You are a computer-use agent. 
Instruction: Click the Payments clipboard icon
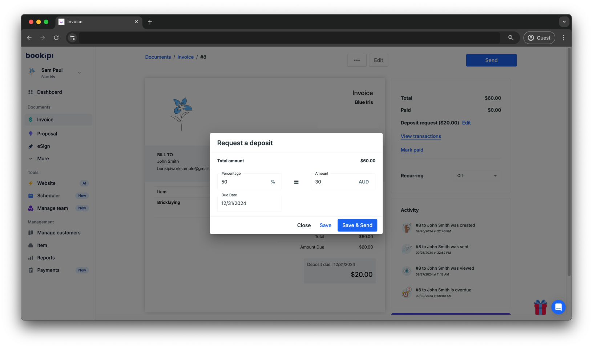click(x=31, y=270)
